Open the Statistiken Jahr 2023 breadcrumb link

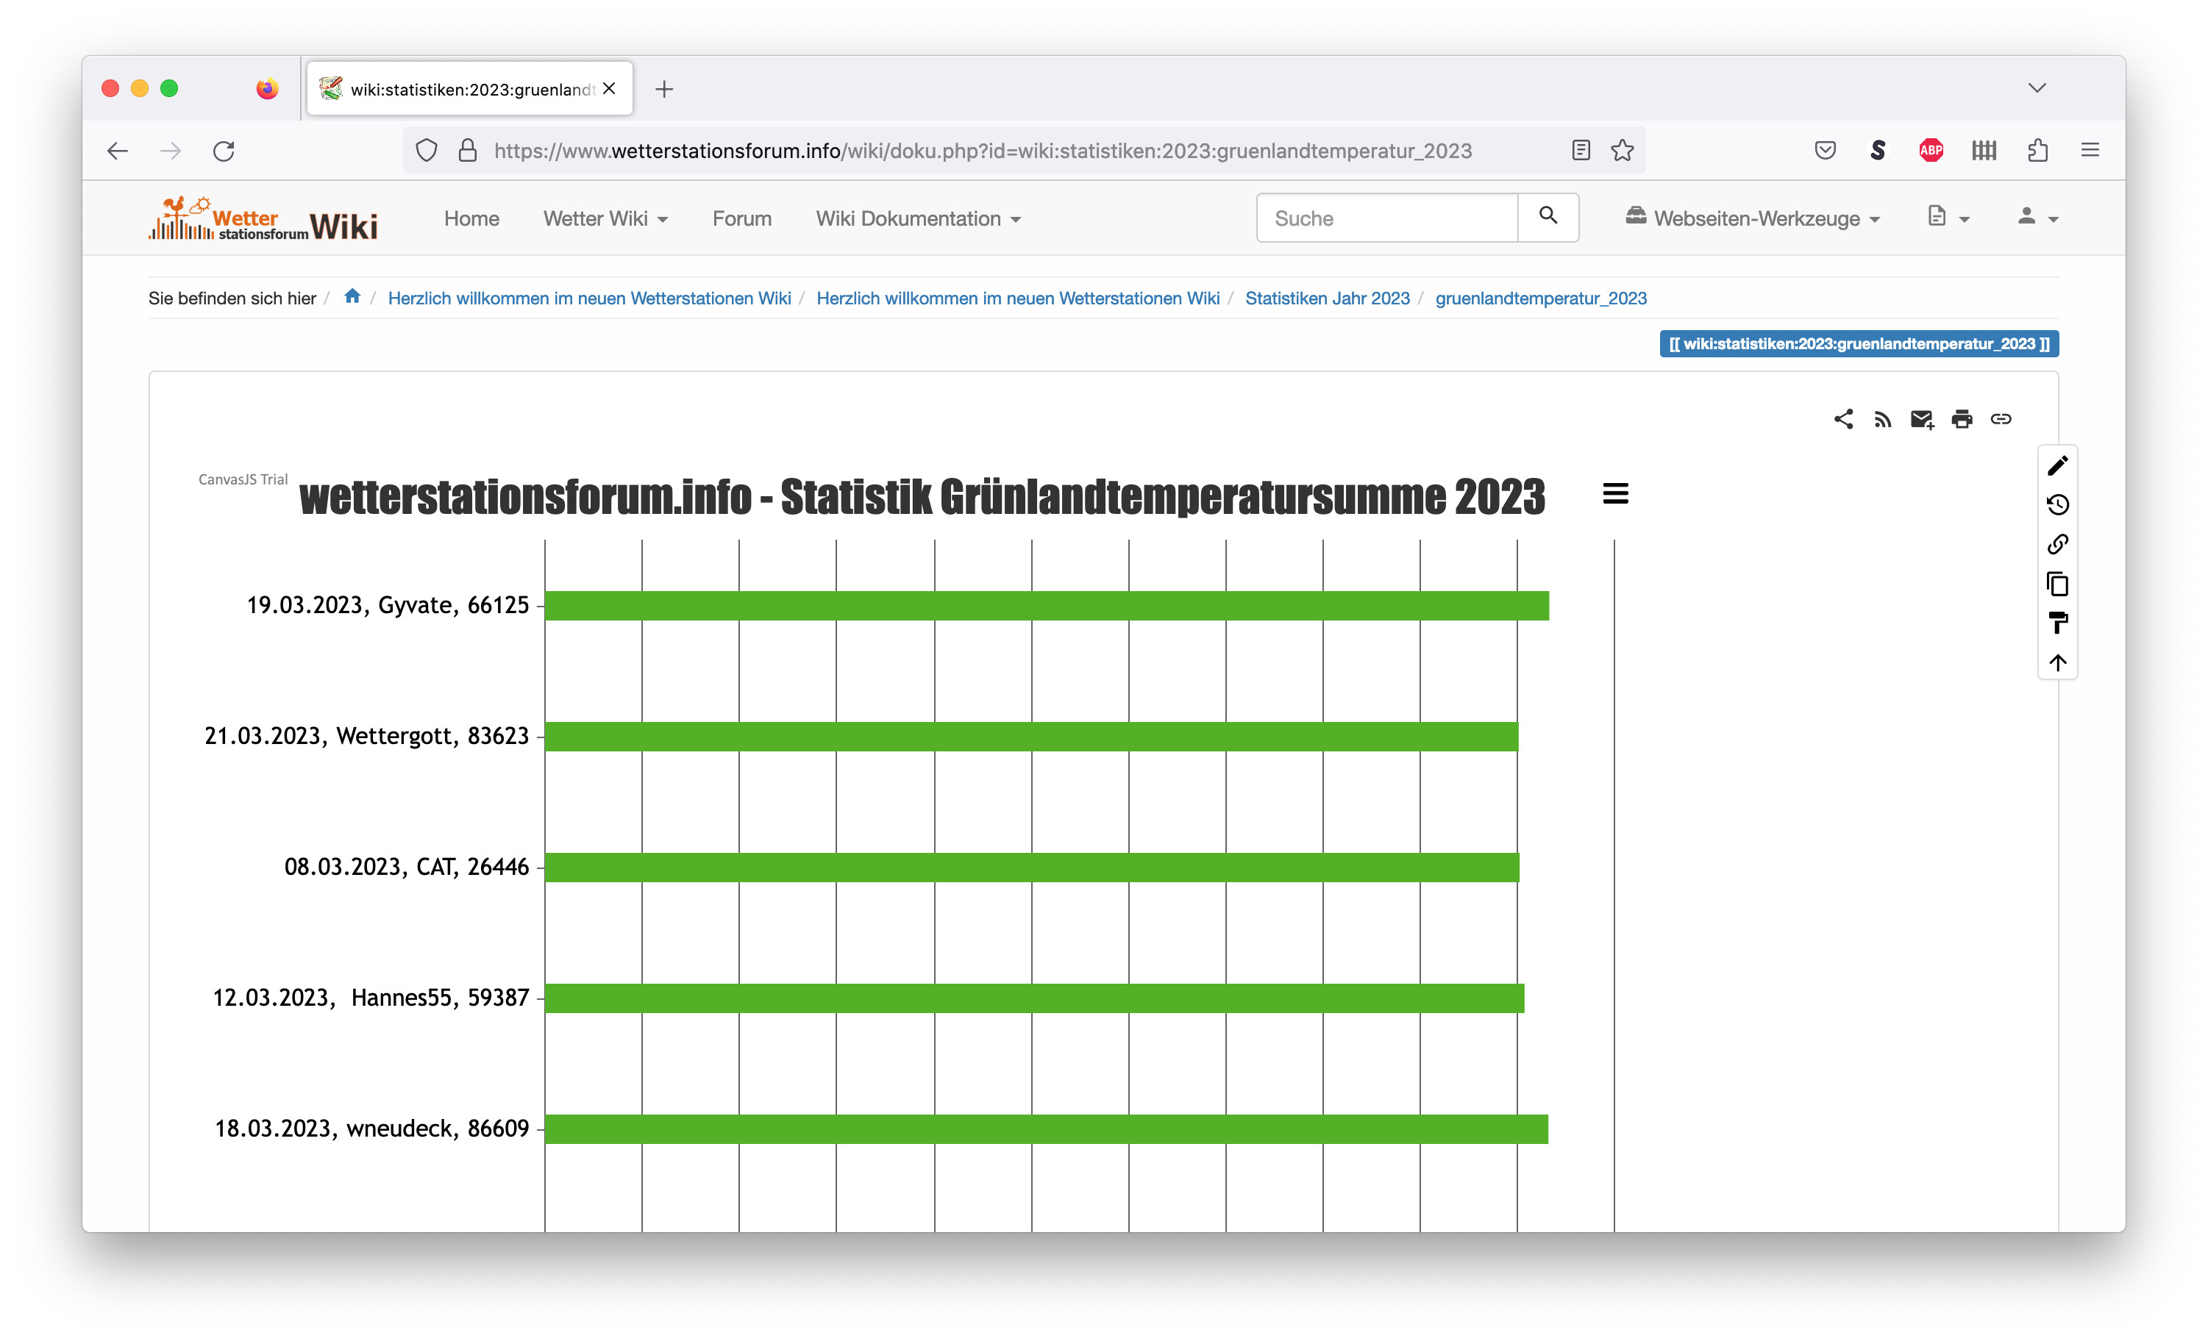pos(1327,298)
